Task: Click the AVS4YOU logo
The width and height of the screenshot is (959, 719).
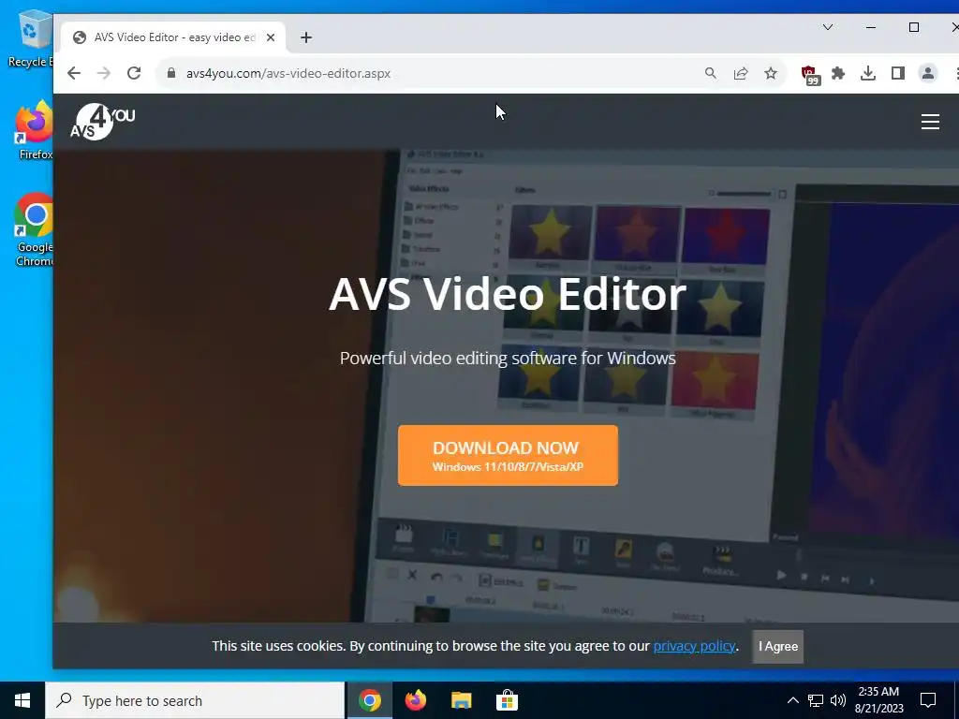Action: click(103, 121)
